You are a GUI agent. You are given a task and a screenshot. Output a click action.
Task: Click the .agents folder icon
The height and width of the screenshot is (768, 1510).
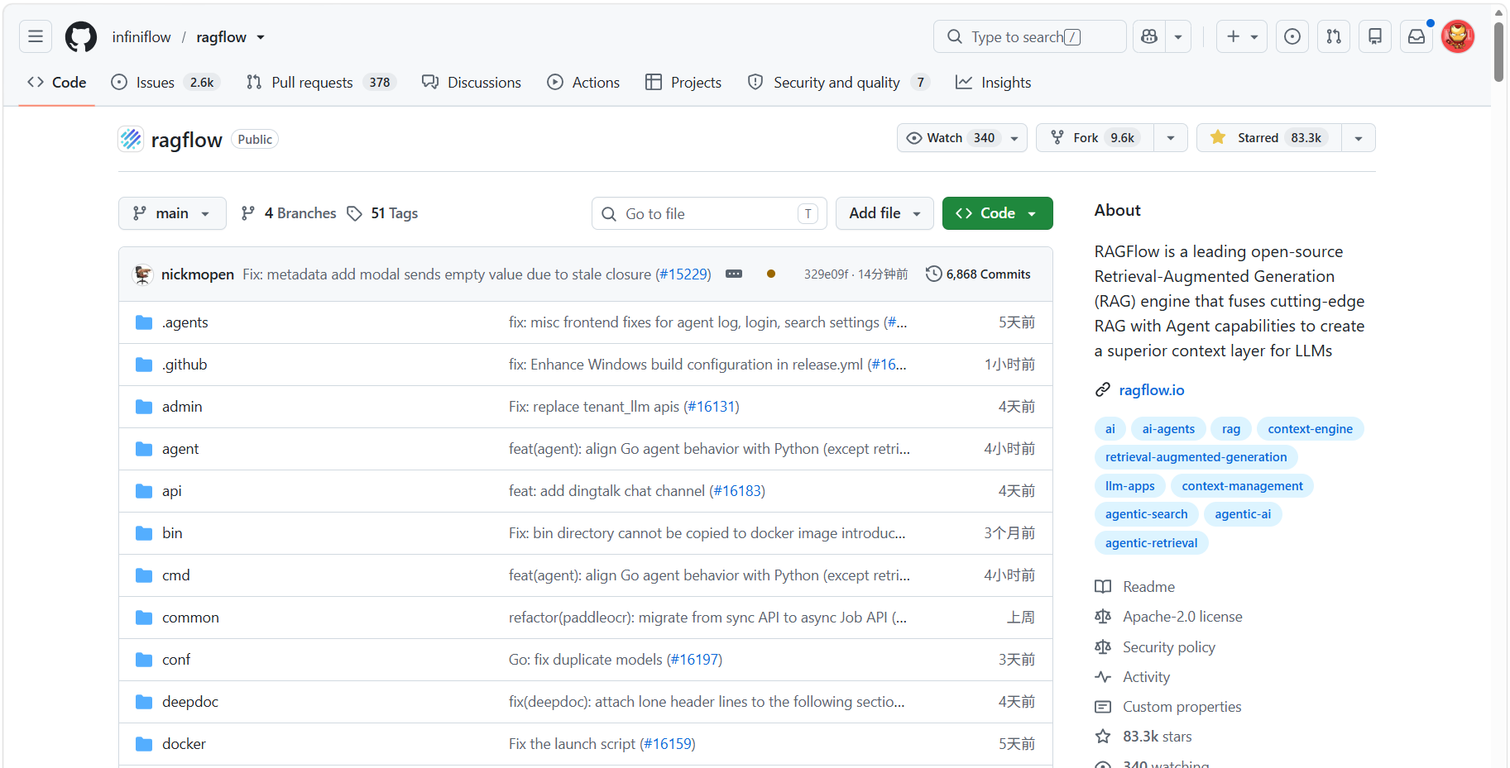144,322
